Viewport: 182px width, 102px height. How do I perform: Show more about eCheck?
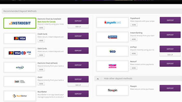pos(41,69)
